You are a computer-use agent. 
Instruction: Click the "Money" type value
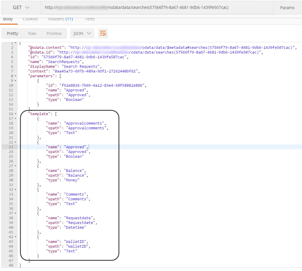[72, 180]
